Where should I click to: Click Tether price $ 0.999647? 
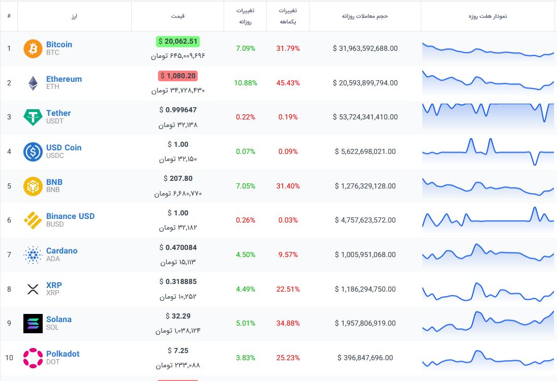pos(177,110)
